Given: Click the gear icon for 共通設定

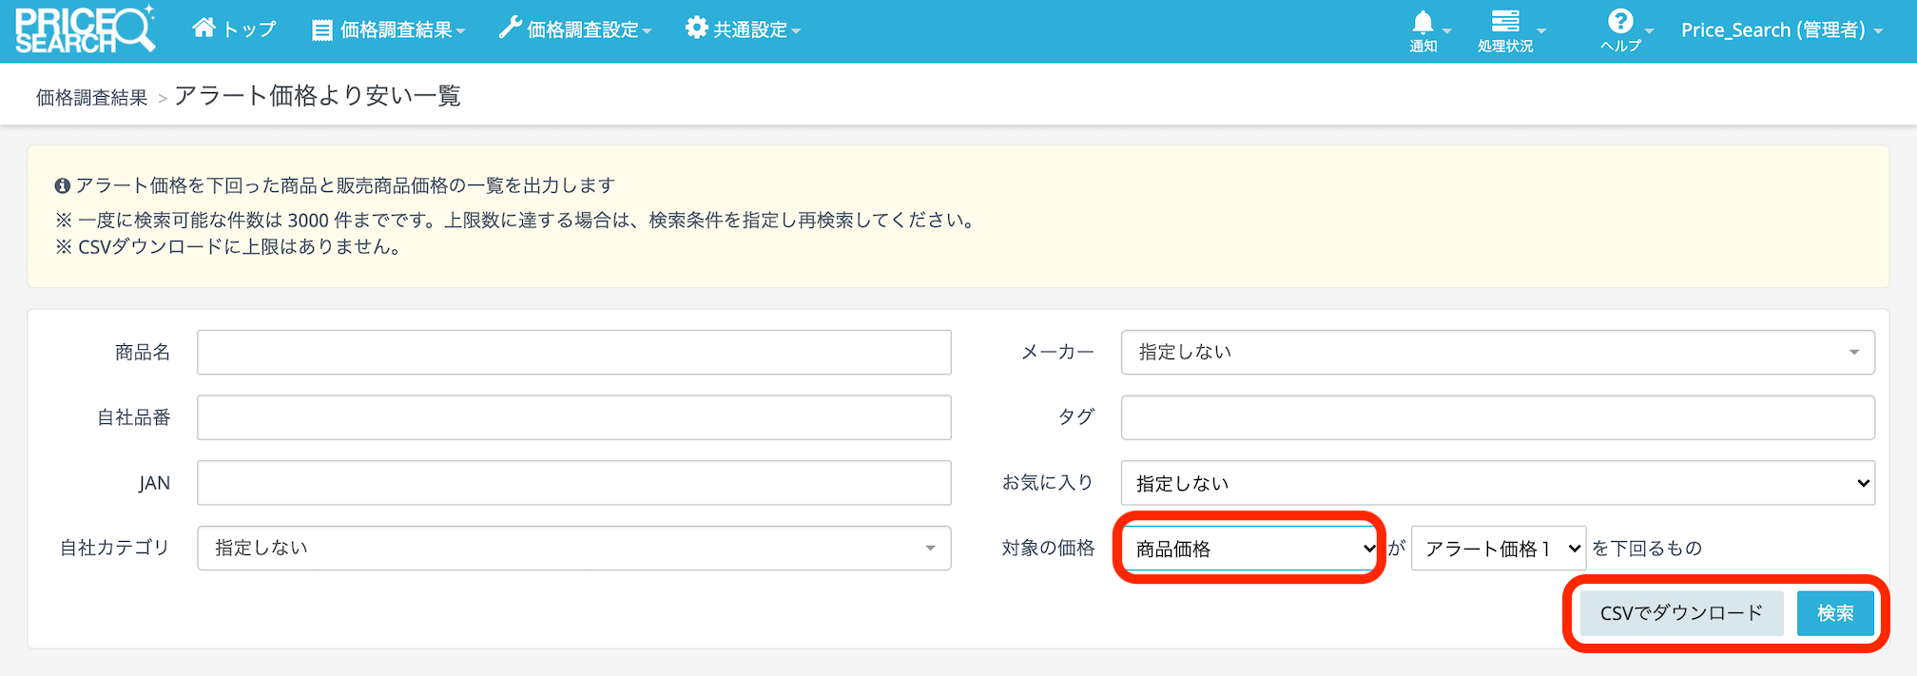Looking at the screenshot, I should (696, 29).
